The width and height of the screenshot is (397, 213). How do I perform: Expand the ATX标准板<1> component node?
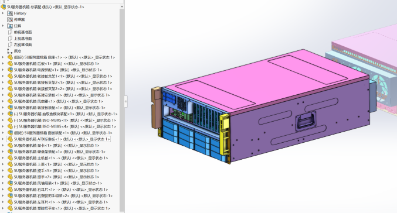click(x=3, y=139)
